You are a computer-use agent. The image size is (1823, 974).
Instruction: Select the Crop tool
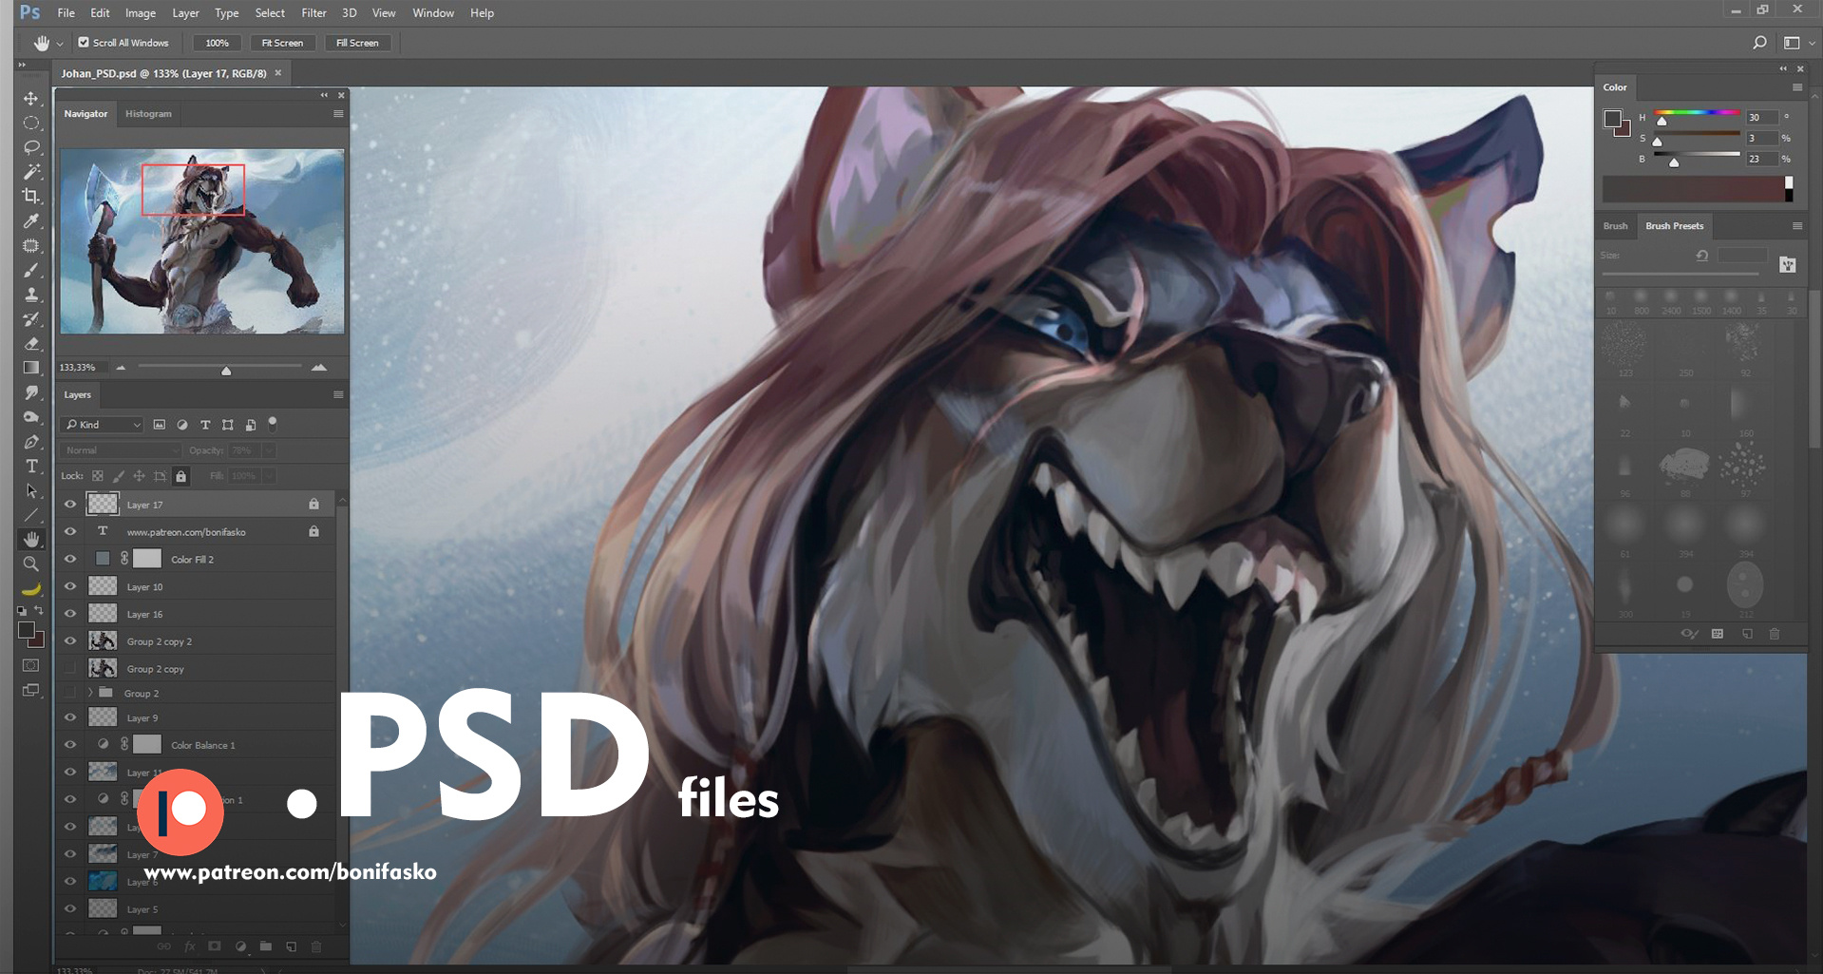tap(31, 197)
